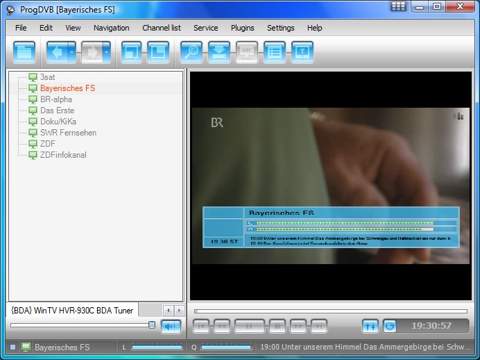
Task: Click the download-to-tray toolbar icon
Action: click(x=219, y=52)
